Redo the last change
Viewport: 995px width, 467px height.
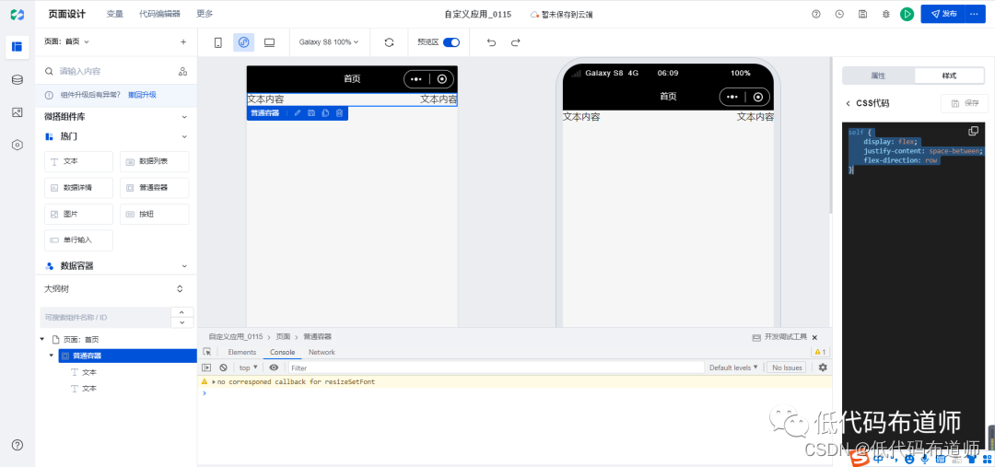(x=515, y=42)
